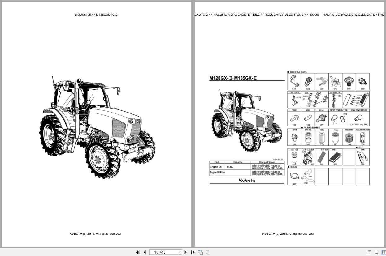Select electrical part 010 icon
The height and width of the screenshot is (256, 386).
[x=294, y=81]
